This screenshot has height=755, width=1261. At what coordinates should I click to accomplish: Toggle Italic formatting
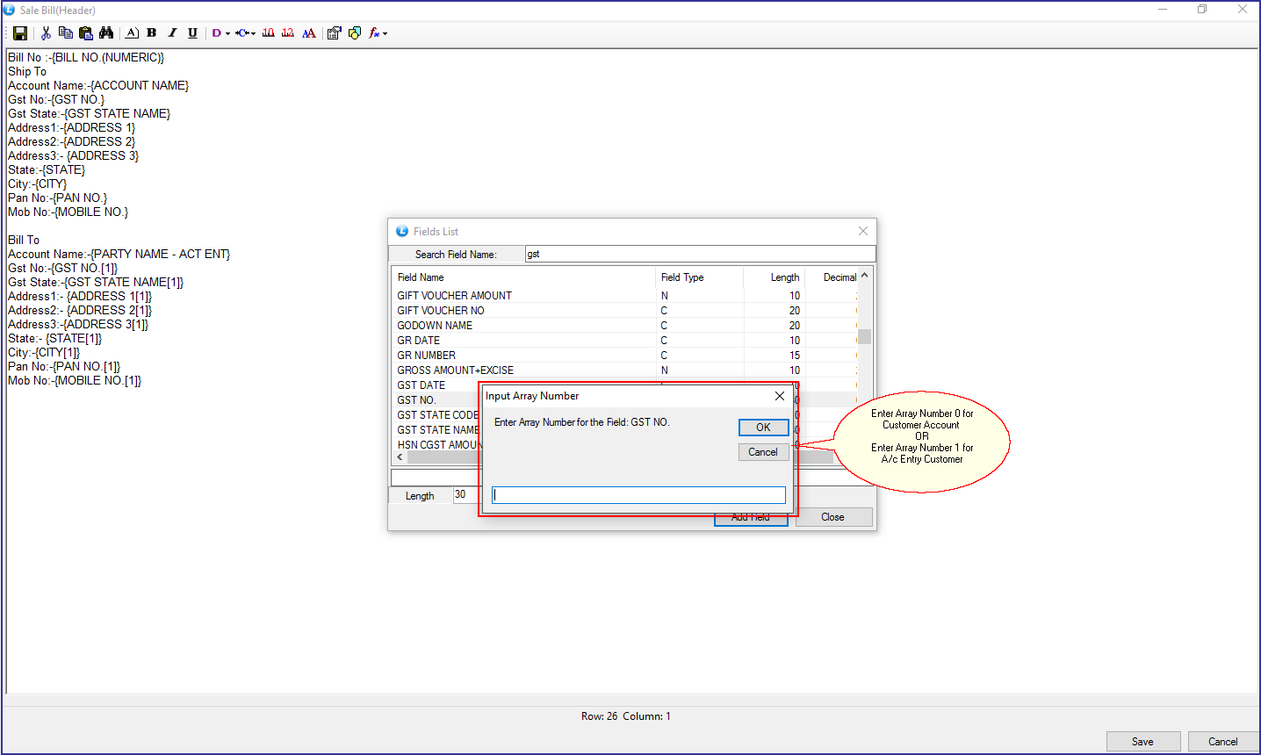(172, 33)
